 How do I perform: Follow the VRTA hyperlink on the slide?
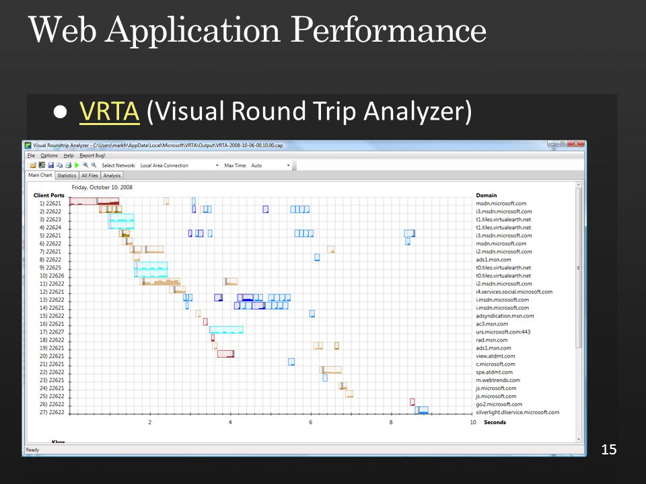point(109,111)
